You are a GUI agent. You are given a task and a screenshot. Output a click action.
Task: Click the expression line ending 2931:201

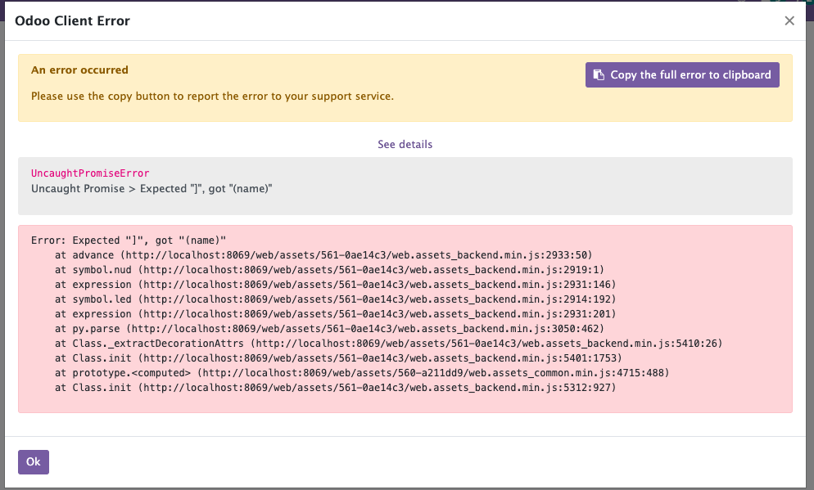[x=336, y=314]
